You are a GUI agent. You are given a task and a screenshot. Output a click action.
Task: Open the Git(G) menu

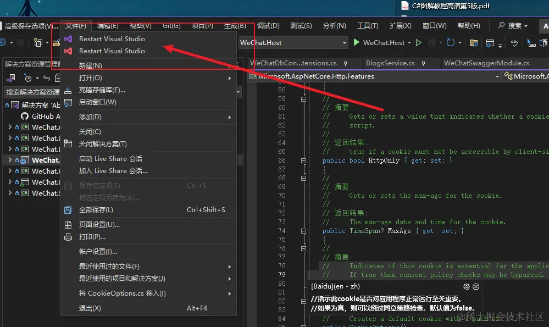click(x=171, y=26)
